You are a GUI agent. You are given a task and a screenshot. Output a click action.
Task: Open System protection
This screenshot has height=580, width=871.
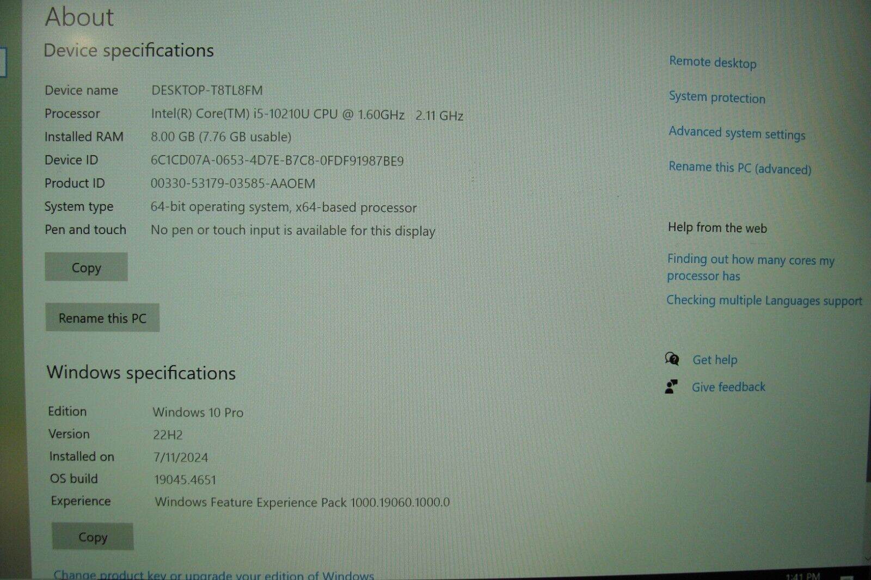tap(716, 98)
